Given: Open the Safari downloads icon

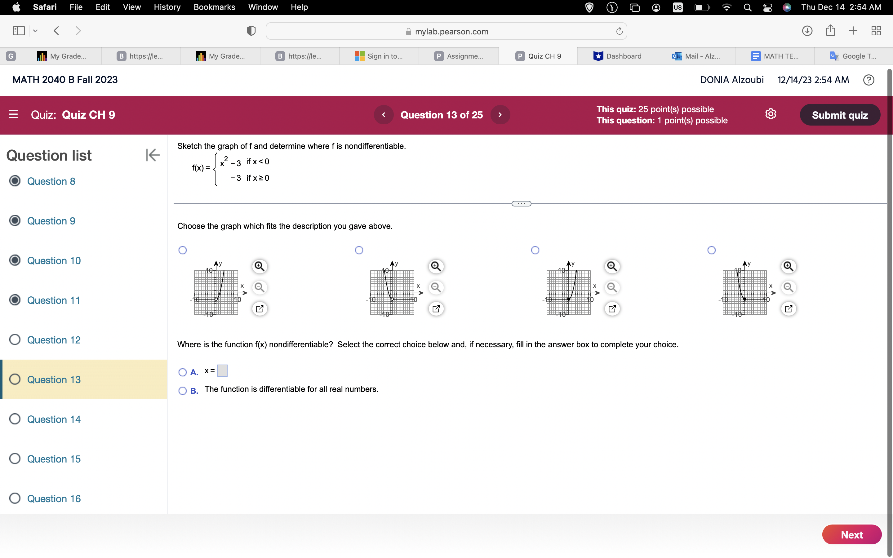Looking at the screenshot, I should click(807, 31).
